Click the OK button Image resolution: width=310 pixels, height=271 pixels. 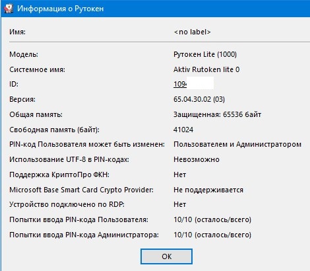(x=166, y=256)
